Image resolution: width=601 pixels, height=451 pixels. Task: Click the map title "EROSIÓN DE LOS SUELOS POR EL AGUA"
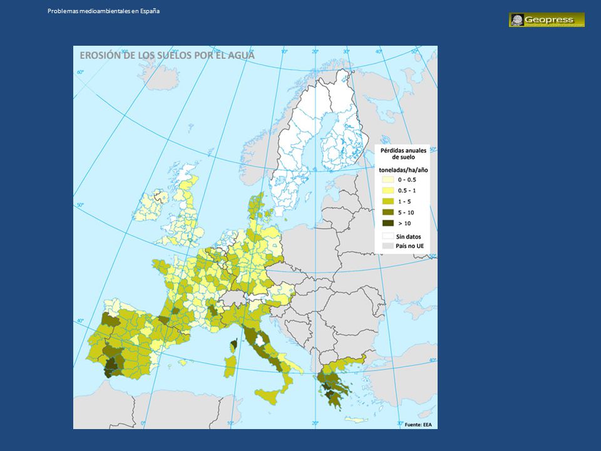(167, 55)
